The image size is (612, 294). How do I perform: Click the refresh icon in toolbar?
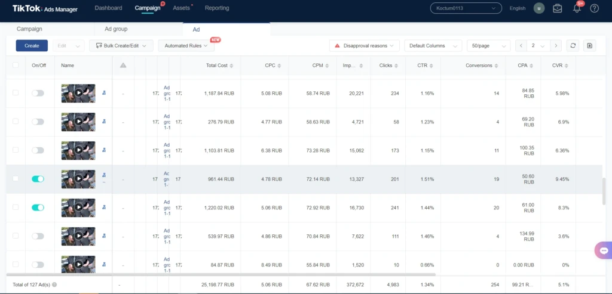(x=573, y=45)
